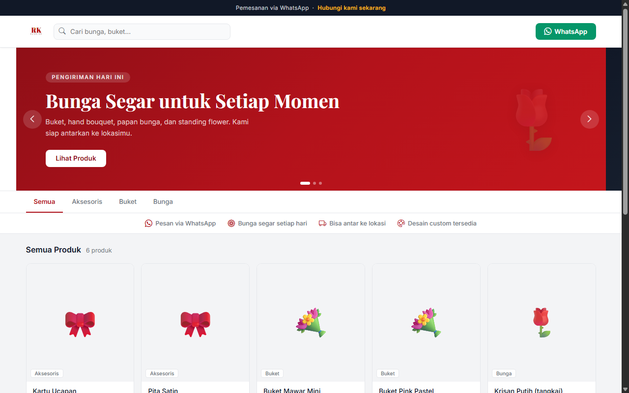This screenshot has width=629, height=393.
Task: Click the Lihat Produk button
Action: [76, 158]
